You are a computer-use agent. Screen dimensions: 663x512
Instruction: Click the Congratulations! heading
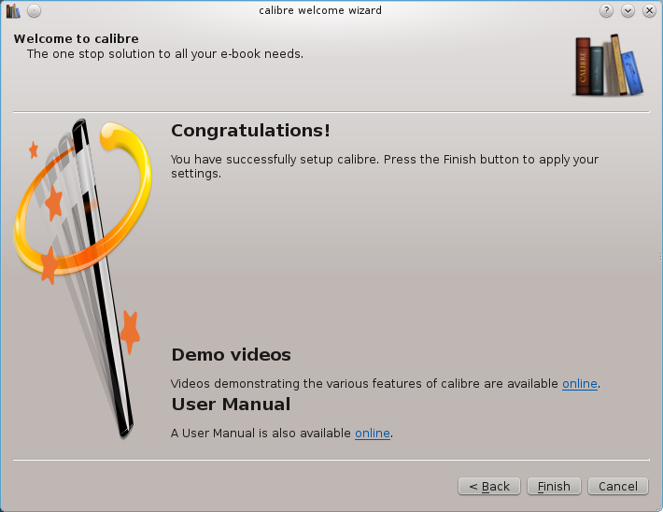(250, 130)
